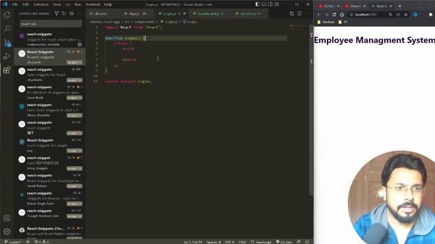Open a new browser tab

click(x=400, y=6)
